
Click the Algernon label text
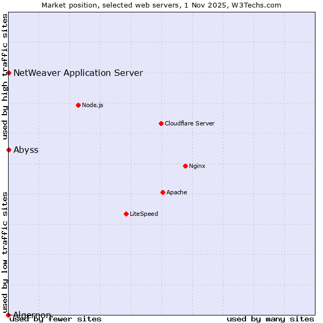pyautogui.click(x=32, y=315)
